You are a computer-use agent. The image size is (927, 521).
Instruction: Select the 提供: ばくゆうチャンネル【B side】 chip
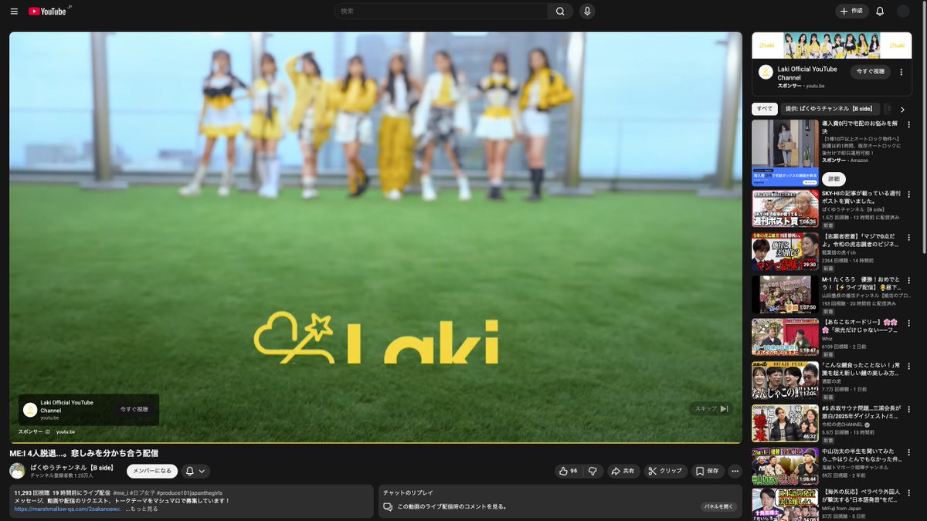point(829,110)
